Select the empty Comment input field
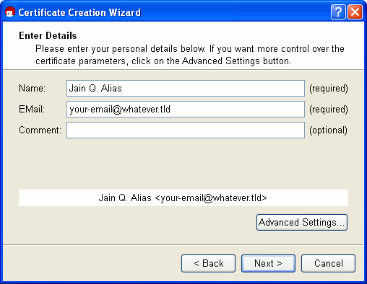367x284 pixels. (186, 130)
